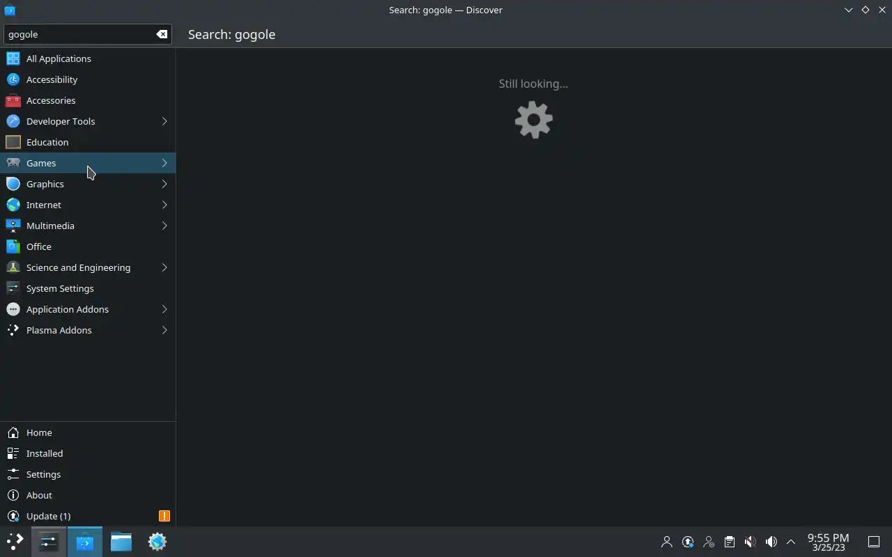
Task: Select the System Settings category
Action: [88, 288]
